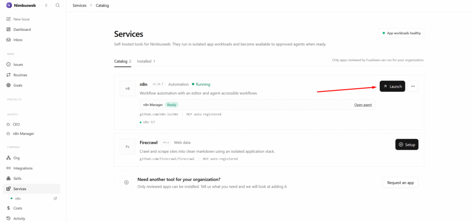472x222 pixels.
Task: Click the Request an app button
Action: [x=401, y=182]
